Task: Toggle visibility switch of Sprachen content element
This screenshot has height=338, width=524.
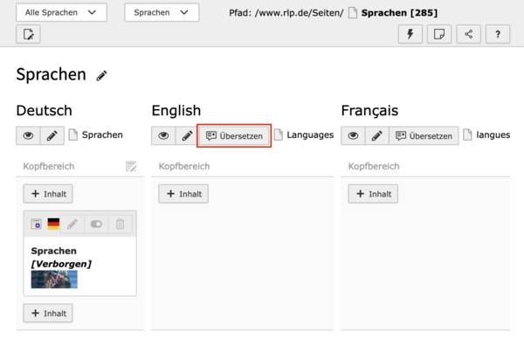Action: [x=96, y=224]
